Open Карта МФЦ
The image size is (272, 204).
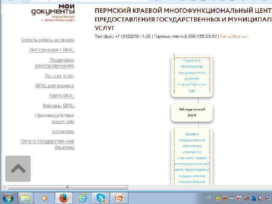62,96
